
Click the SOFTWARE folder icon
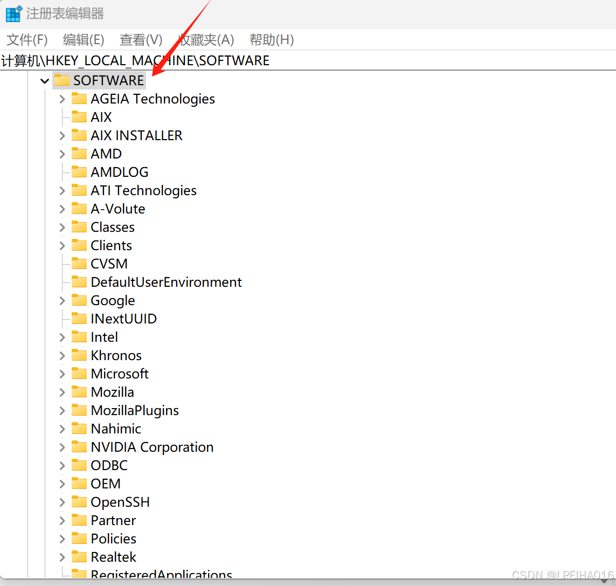61,80
